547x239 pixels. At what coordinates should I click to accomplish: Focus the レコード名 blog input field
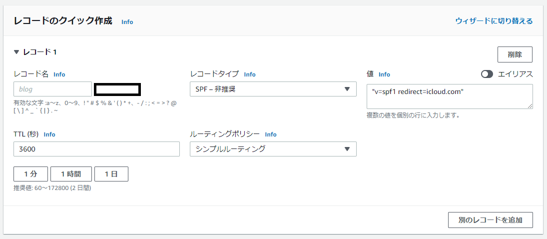pyautogui.click(x=52, y=89)
